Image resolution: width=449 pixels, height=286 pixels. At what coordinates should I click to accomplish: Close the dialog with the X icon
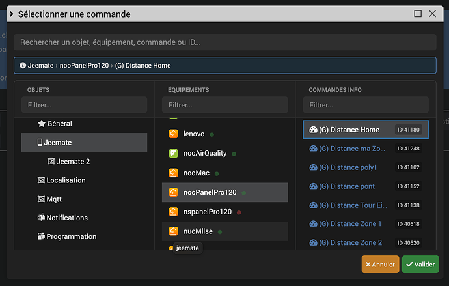(432, 14)
